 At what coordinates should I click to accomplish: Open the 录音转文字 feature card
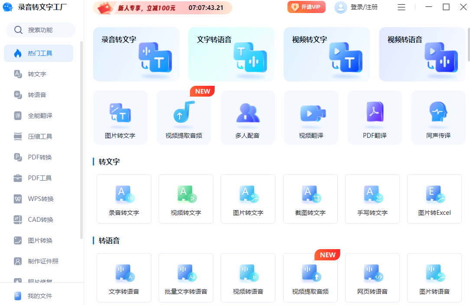[x=136, y=54]
